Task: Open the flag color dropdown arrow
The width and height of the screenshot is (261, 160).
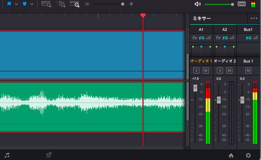Action: [16, 4]
